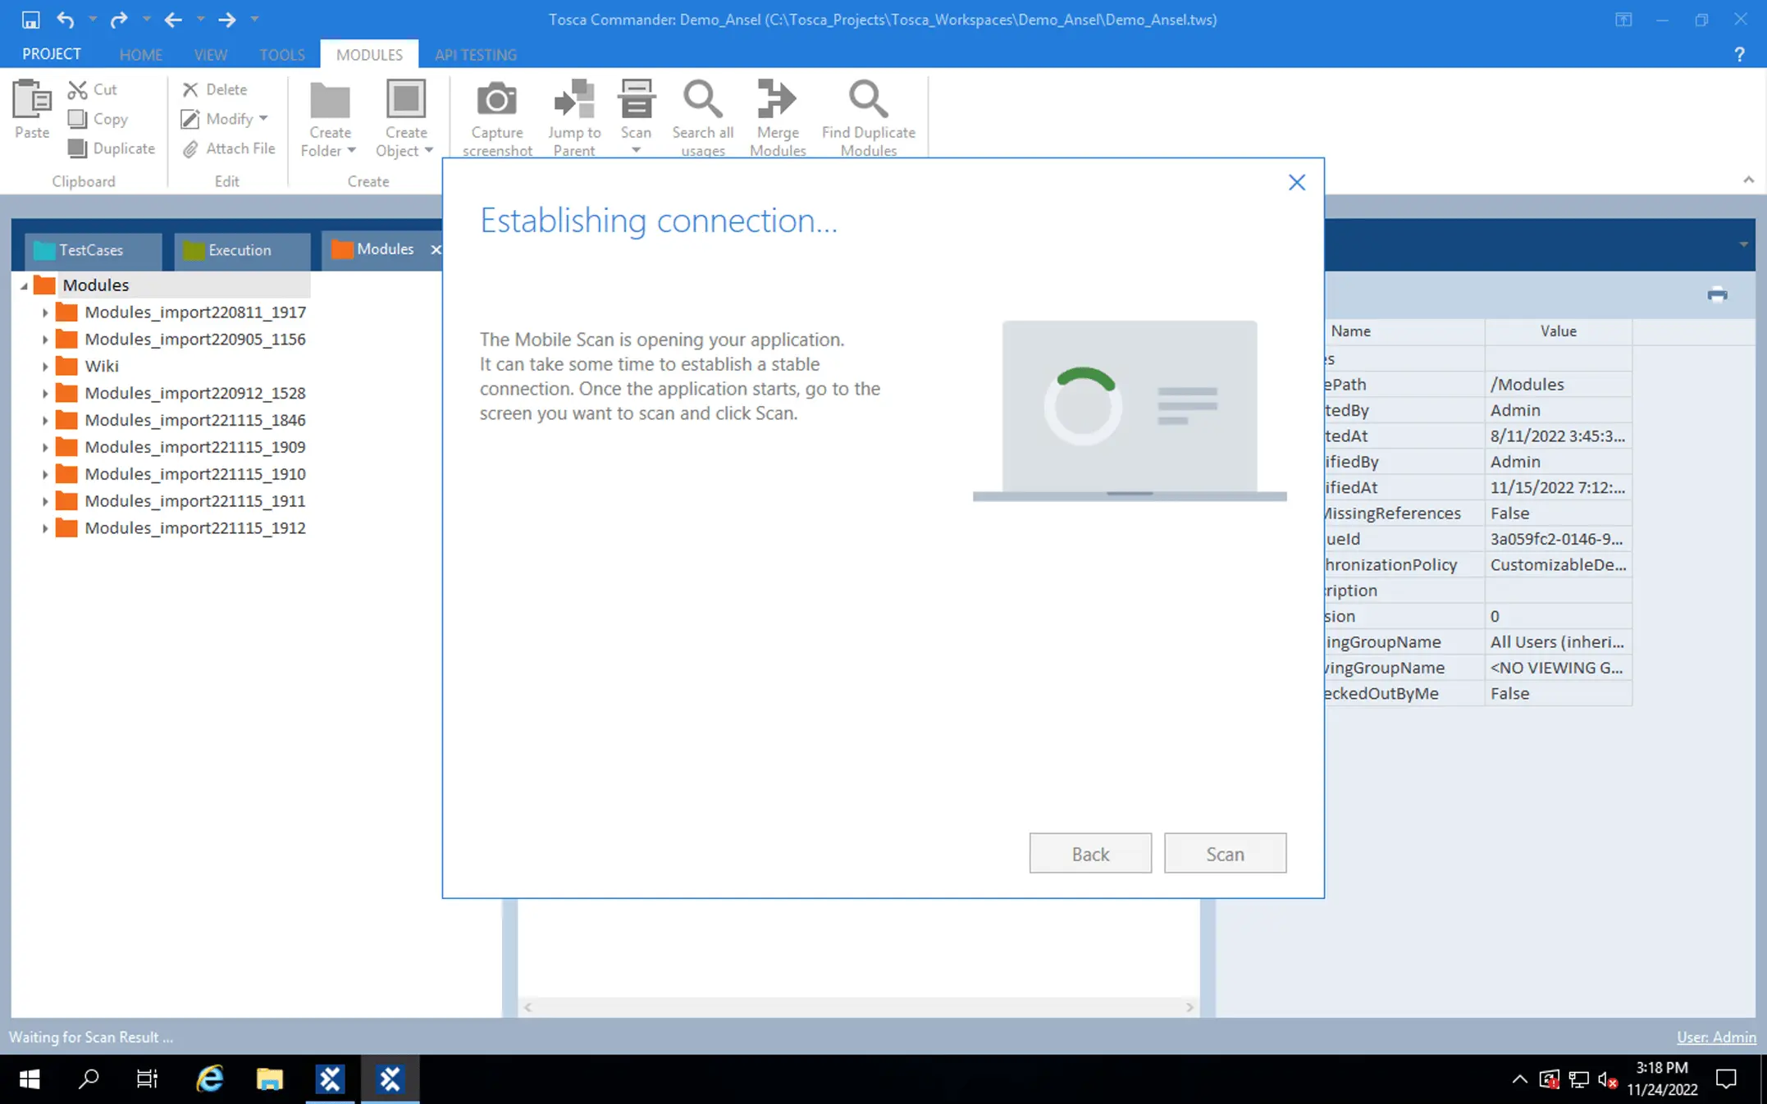
Task: Click the save icon in title bar
Action: tap(30, 20)
